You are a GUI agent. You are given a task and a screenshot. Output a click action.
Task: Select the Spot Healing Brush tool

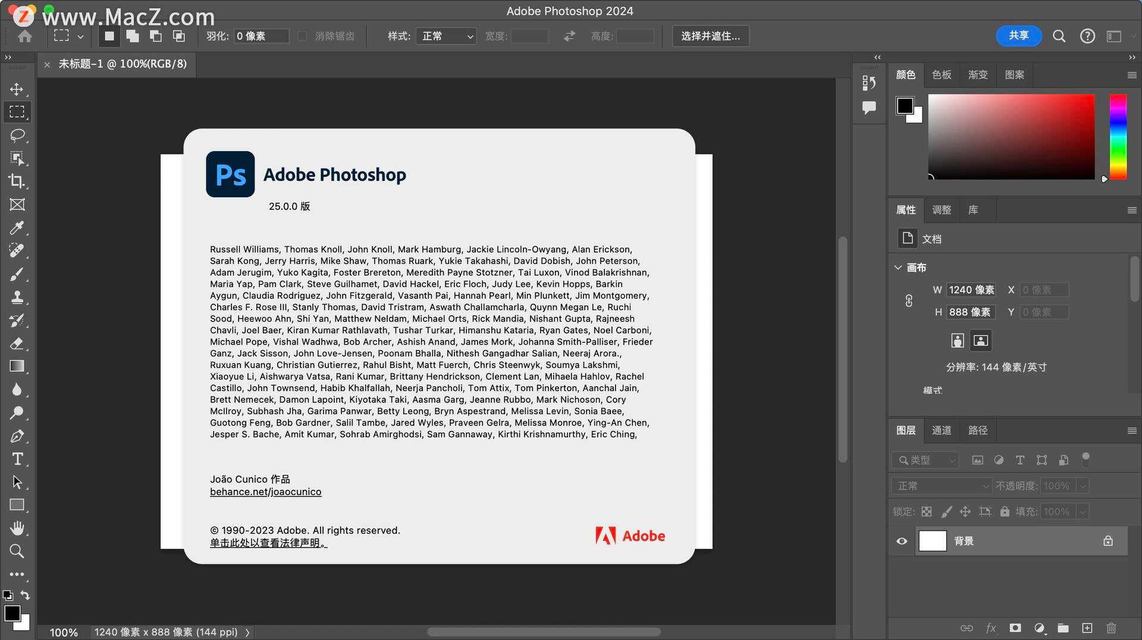pyautogui.click(x=17, y=251)
